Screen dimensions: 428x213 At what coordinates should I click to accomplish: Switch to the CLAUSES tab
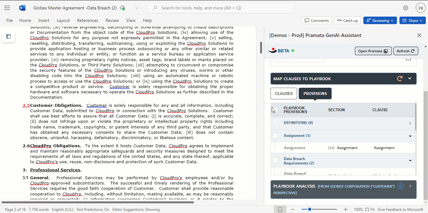[x=284, y=93]
